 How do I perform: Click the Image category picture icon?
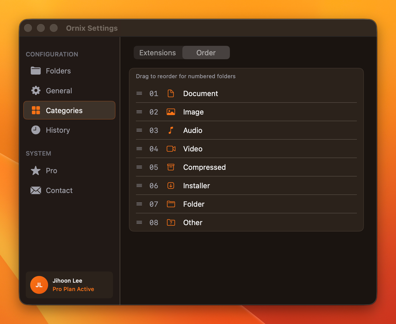coord(171,112)
